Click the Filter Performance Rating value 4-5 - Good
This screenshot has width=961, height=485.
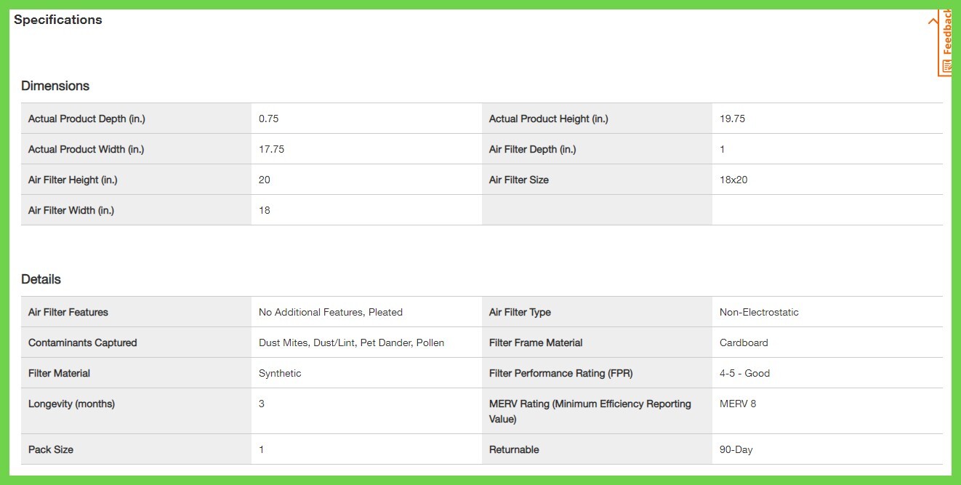tap(744, 373)
